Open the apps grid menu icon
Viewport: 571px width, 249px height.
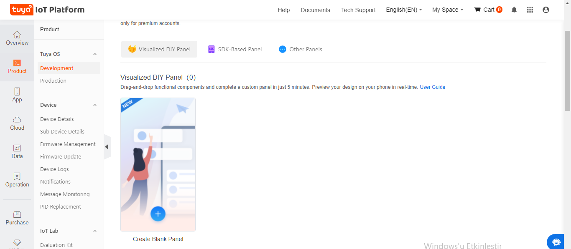(x=530, y=10)
